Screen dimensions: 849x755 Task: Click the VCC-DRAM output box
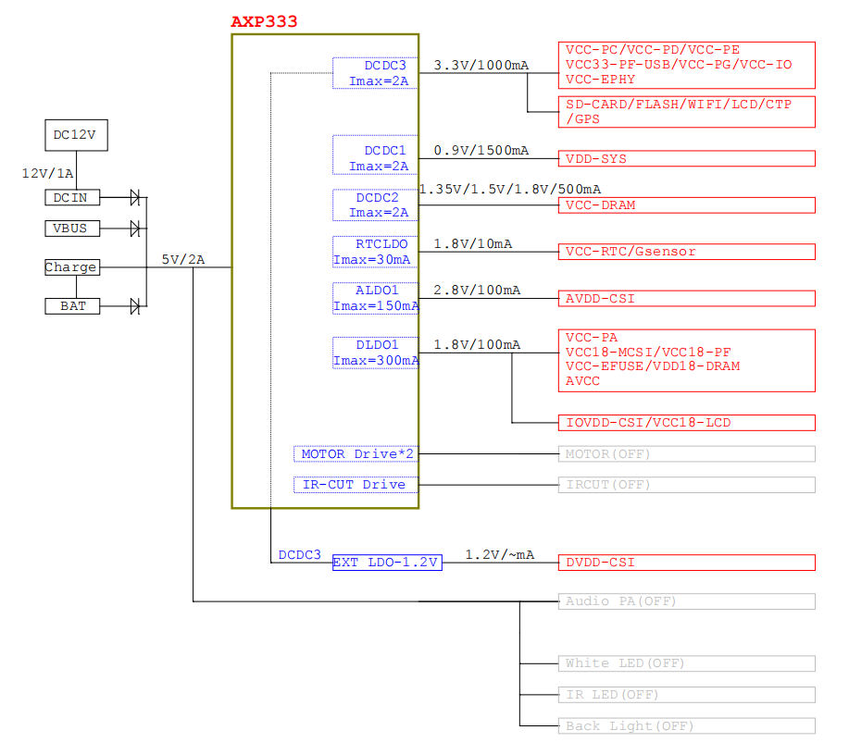tap(686, 205)
